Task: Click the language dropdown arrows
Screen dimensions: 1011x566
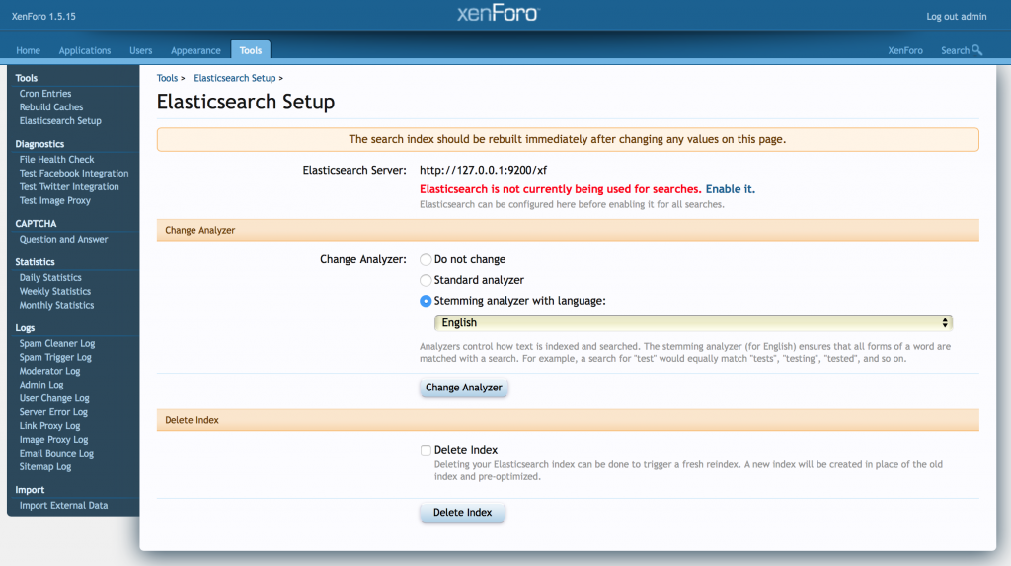Action: coord(945,322)
